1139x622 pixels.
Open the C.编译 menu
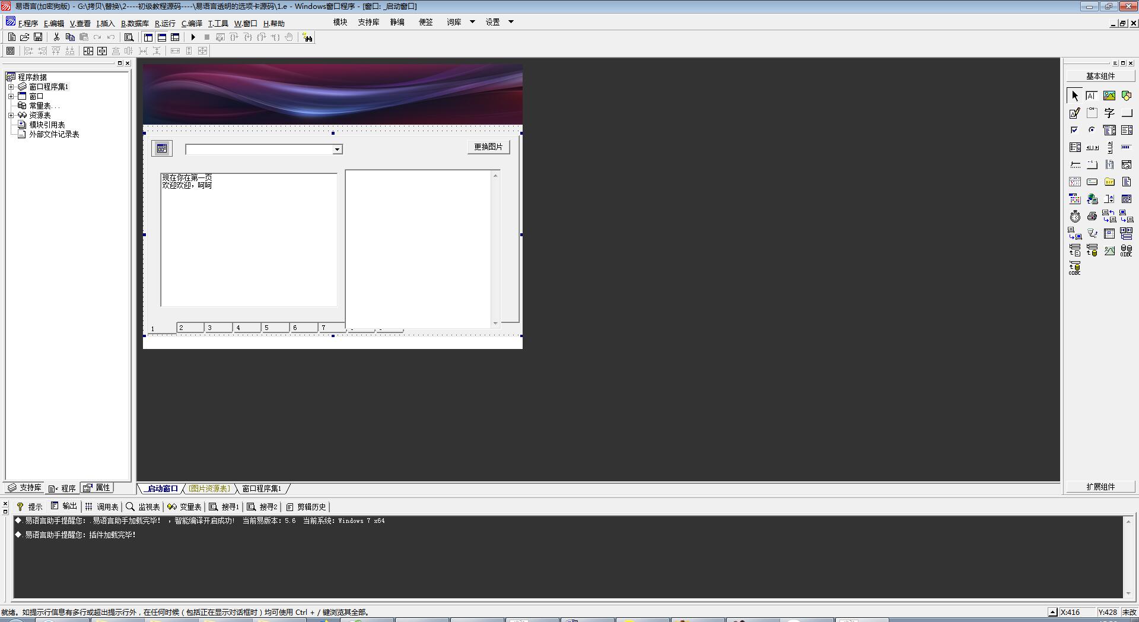tap(192, 23)
